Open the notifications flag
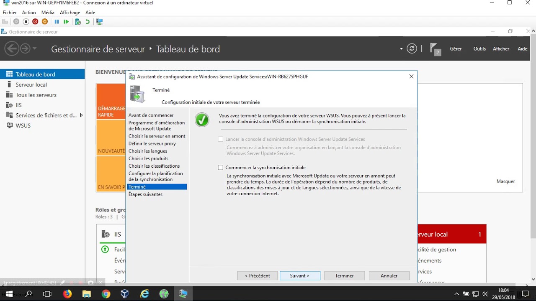This screenshot has width=536, height=301. (x=435, y=49)
